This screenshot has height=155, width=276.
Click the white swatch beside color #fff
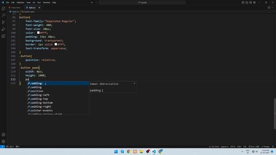pyautogui.click(x=38, y=33)
